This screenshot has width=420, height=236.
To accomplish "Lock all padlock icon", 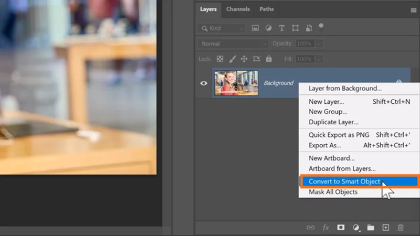I will coord(269,59).
